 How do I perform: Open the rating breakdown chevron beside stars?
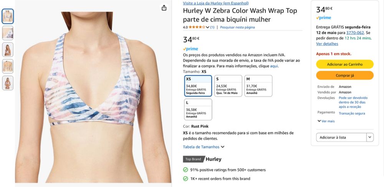[x=208, y=27]
